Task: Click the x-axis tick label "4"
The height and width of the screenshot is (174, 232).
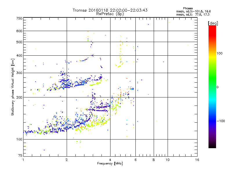Action: pos(110,160)
